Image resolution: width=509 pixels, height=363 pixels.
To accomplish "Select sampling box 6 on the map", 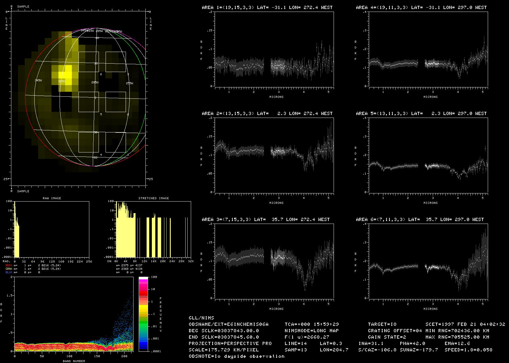I will [89, 62].
